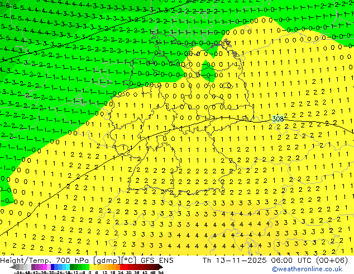The width and height of the screenshot is (354, 274).
Task: Click the [°C] unit label
Action: point(128,261)
